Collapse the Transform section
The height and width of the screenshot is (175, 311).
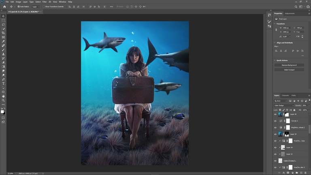click(275, 23)
